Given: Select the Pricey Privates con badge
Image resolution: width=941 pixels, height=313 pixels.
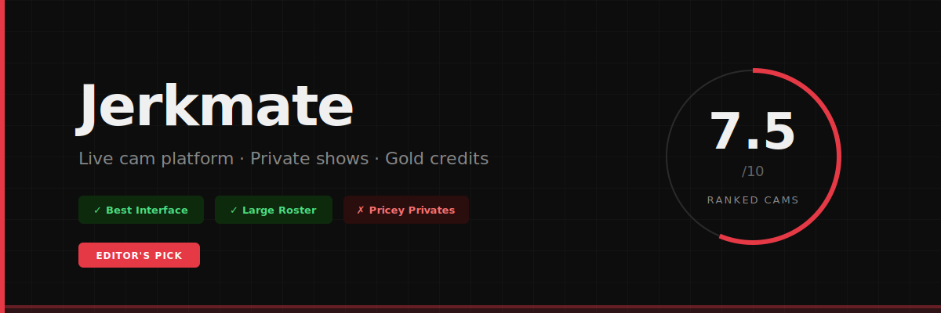Looking at the screenshot, I should point(406,210).
